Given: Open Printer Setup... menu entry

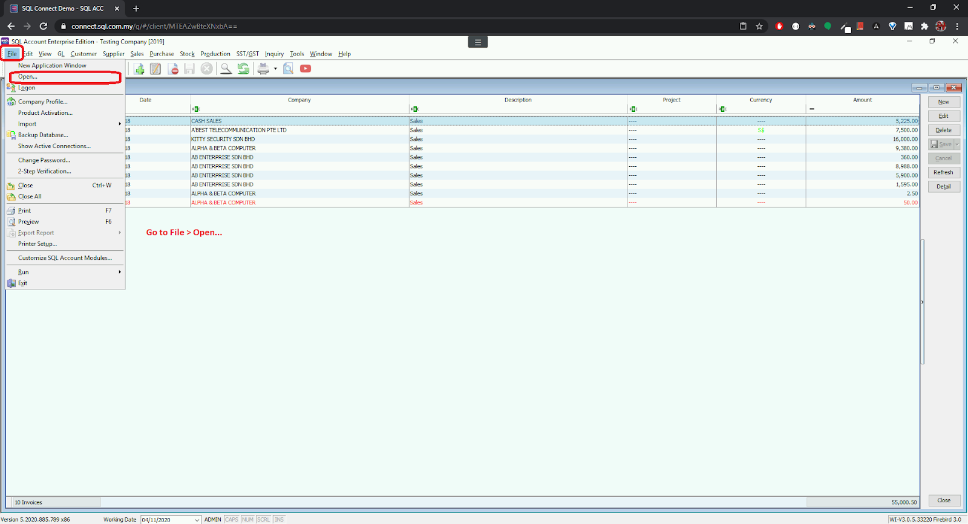Looking at the screenshot, I should click(x=65, y=244).
